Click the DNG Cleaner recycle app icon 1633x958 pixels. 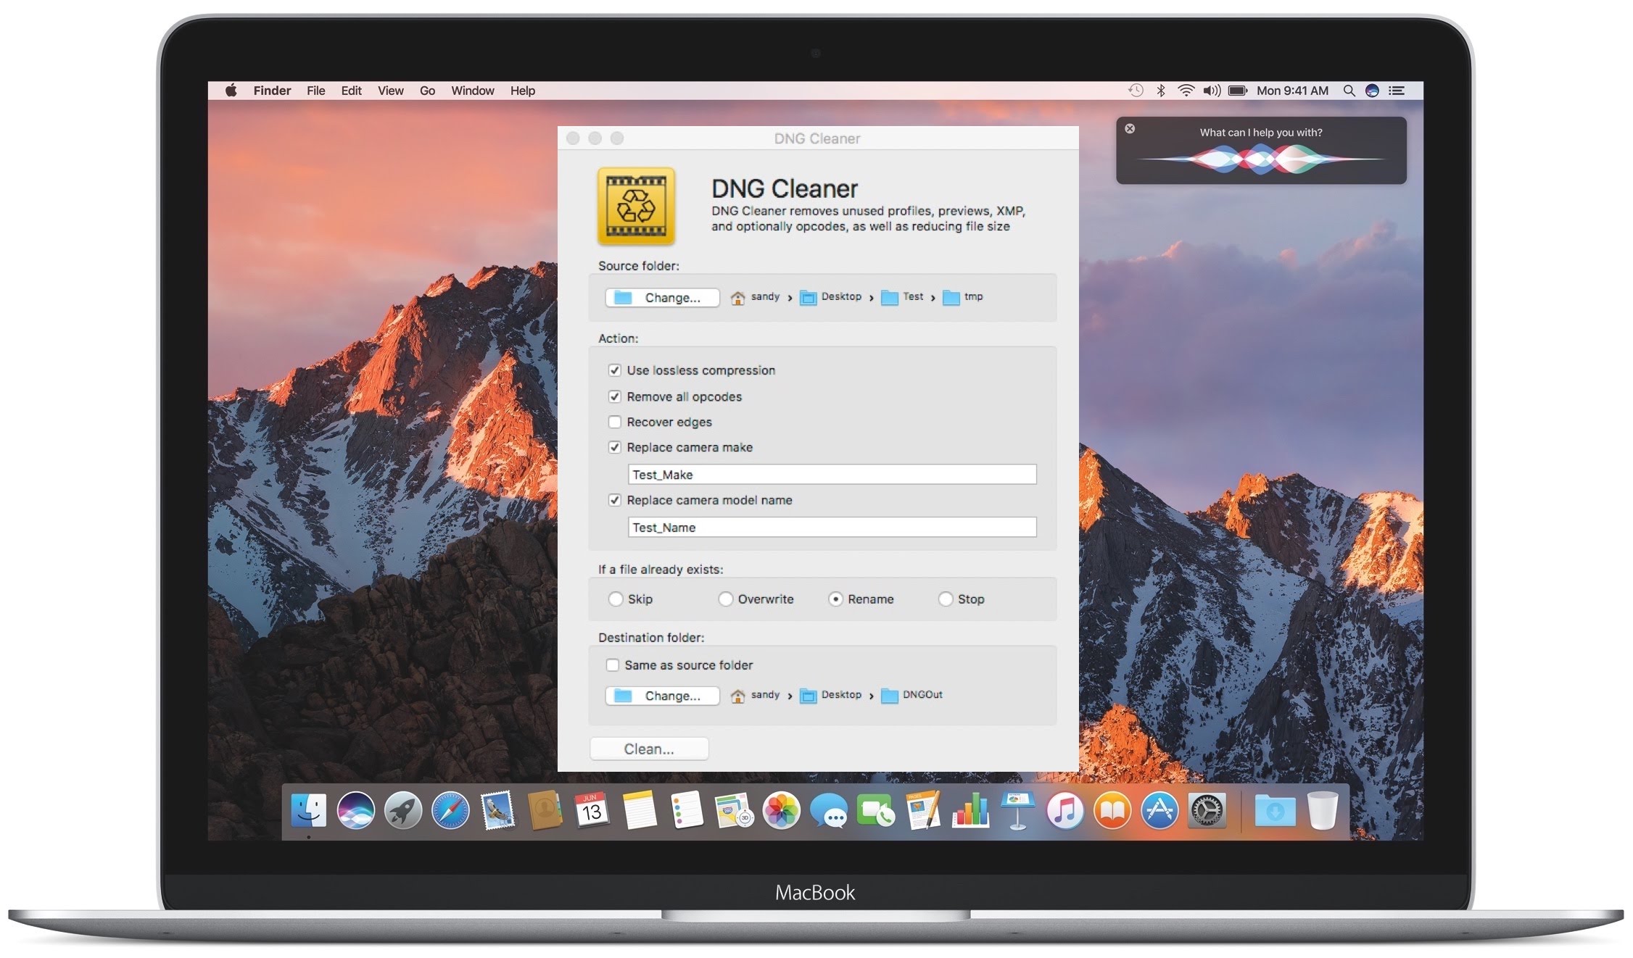636,207
